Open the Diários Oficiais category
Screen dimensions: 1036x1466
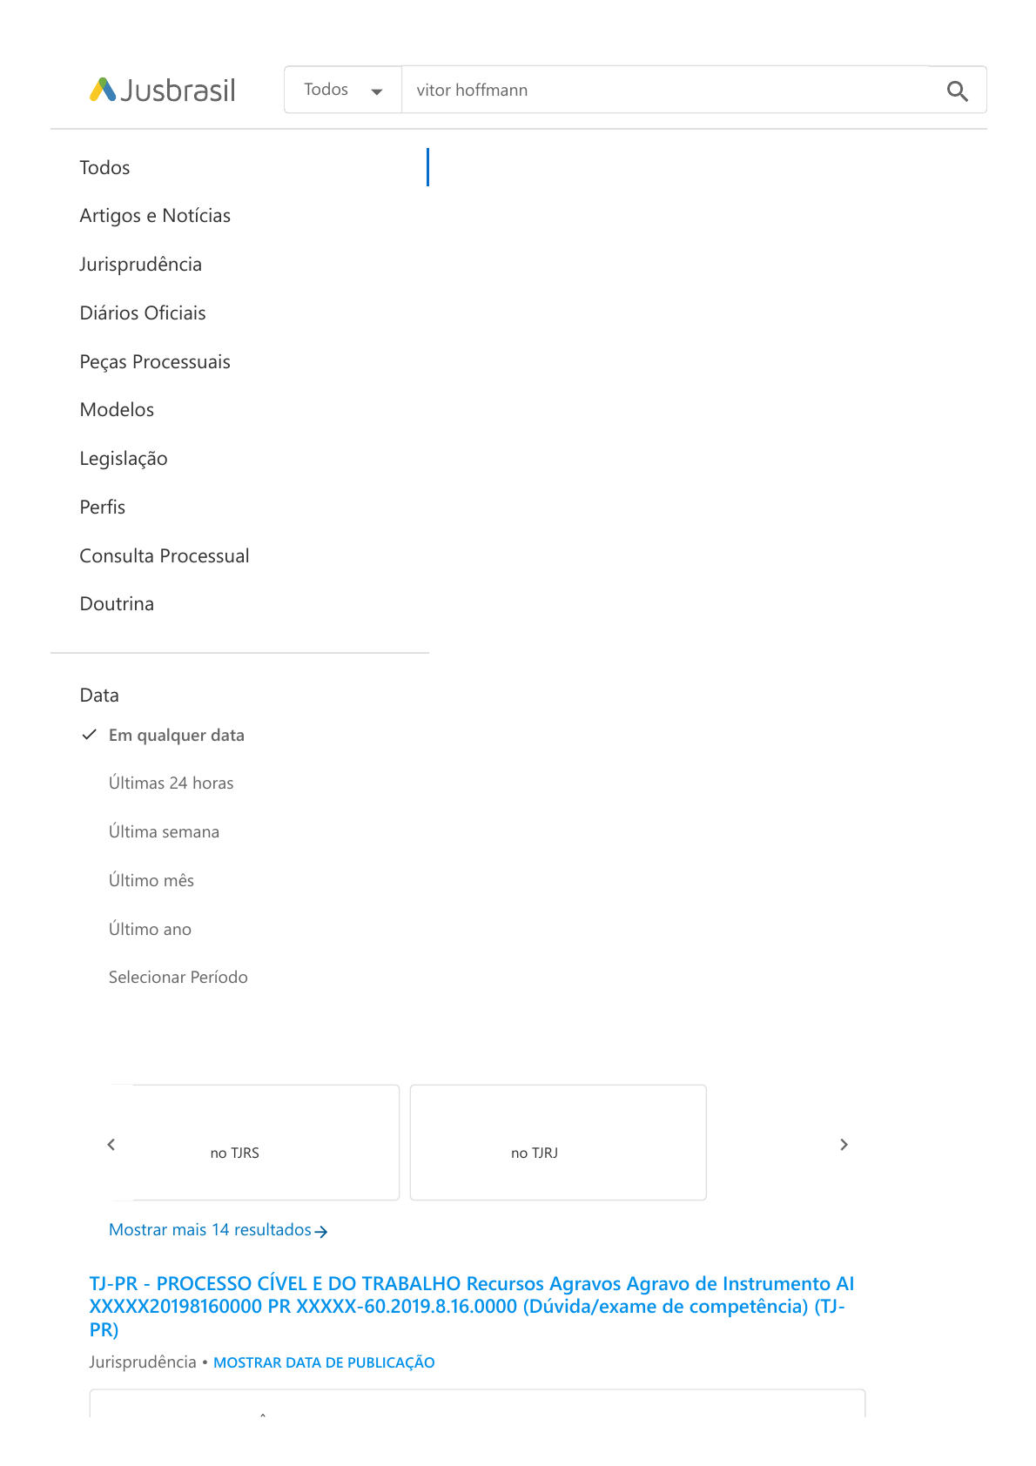point(143,313)
